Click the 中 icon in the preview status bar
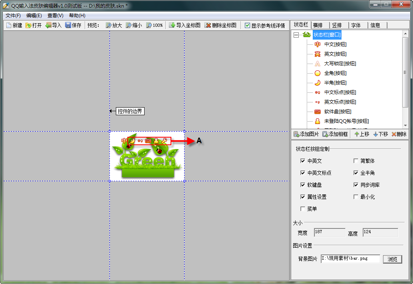Viewport: 413px width, 284px height. click(124, 141)
